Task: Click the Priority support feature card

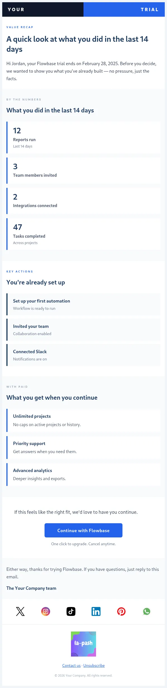Action: (83, 447)
